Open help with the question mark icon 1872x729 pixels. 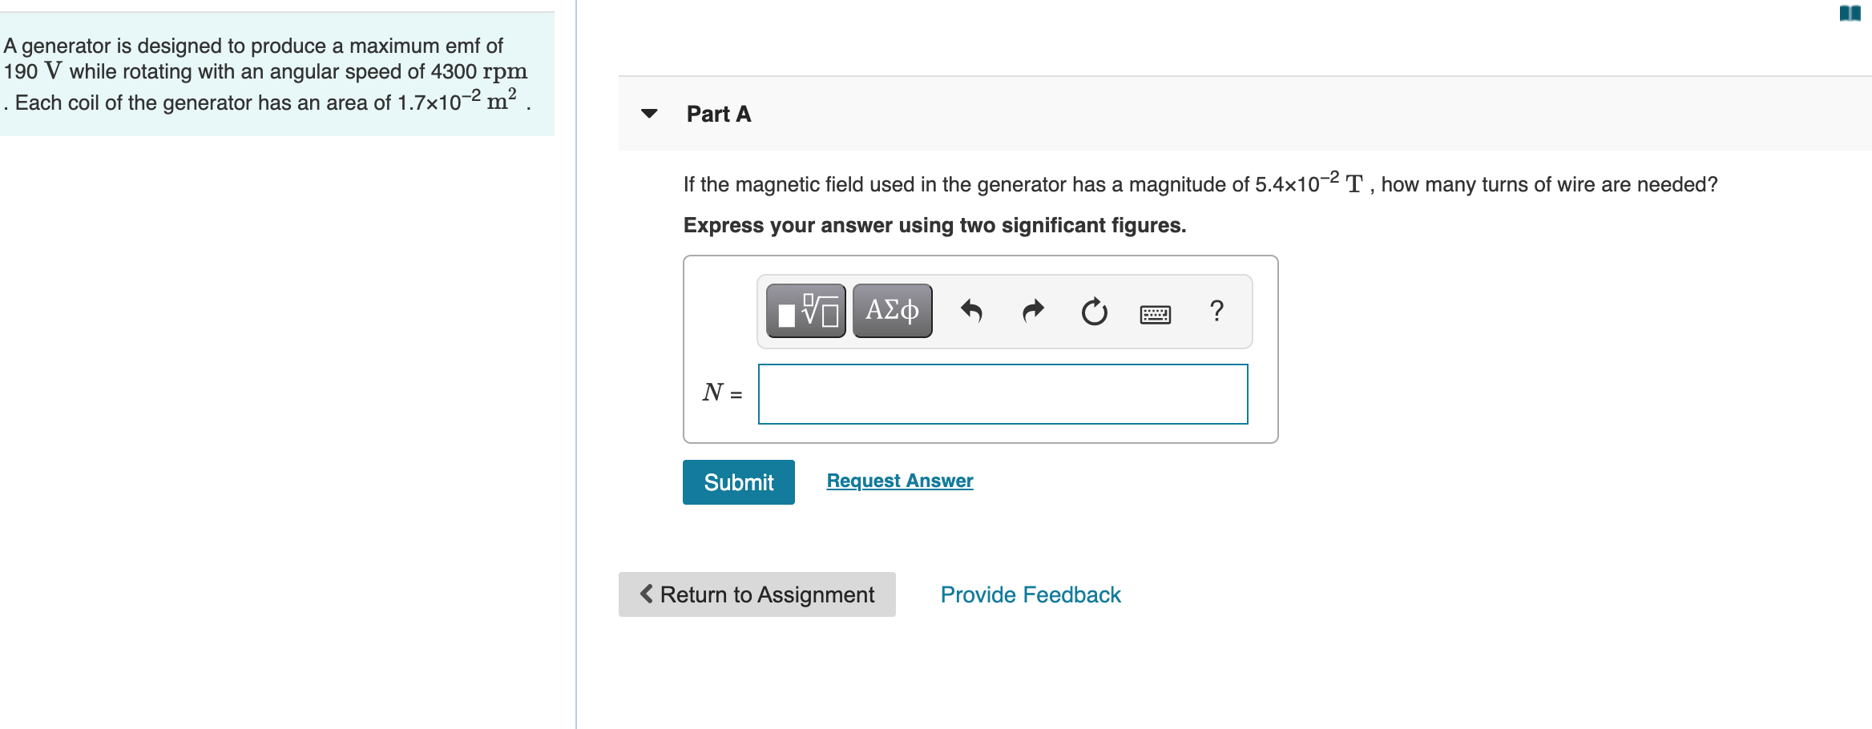coord(1216,311)
